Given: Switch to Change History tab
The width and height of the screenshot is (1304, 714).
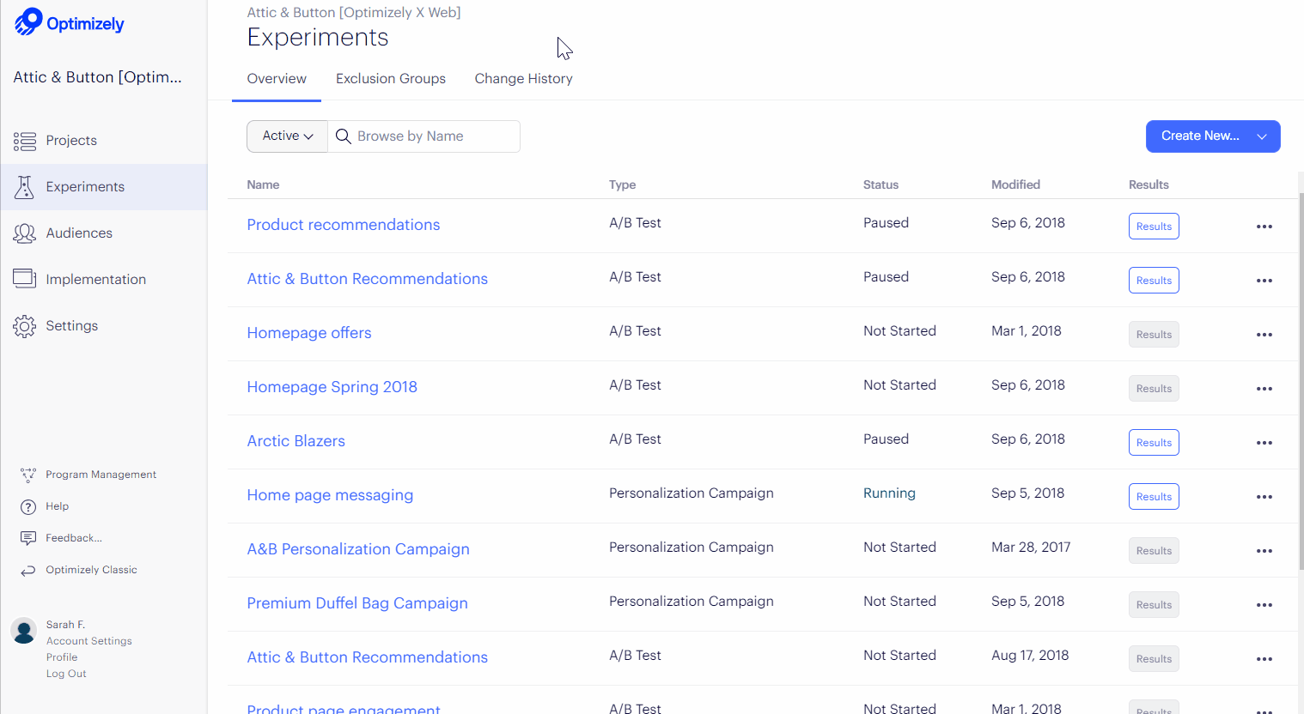Looking at the screenshot, I should click(523, 79).
